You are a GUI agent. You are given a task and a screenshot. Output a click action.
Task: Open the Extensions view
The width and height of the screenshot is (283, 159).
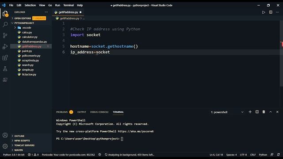tap(5, 58)
